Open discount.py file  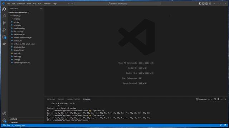coord(18,31)
